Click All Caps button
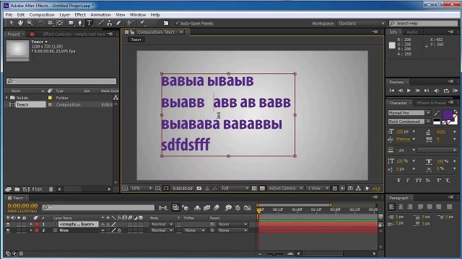The width and height of the screenshot is (462, 259). (419, 181)
